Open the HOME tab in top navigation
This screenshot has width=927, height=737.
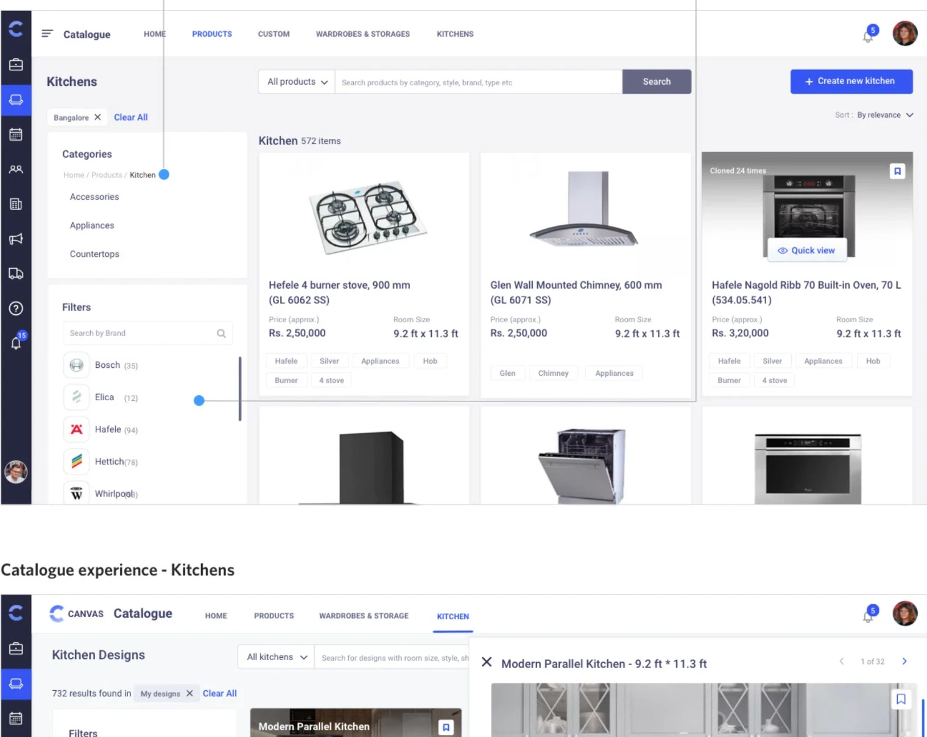[155, 34]
